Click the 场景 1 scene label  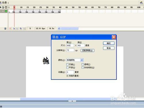5,3
